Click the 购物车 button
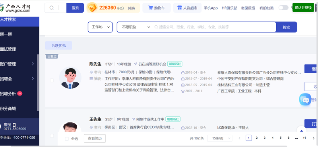 157,8
